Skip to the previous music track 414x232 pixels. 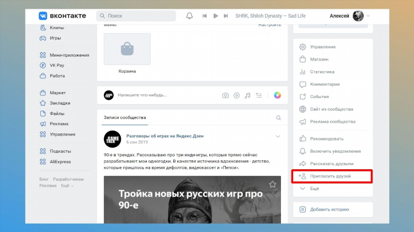[204, 16]
